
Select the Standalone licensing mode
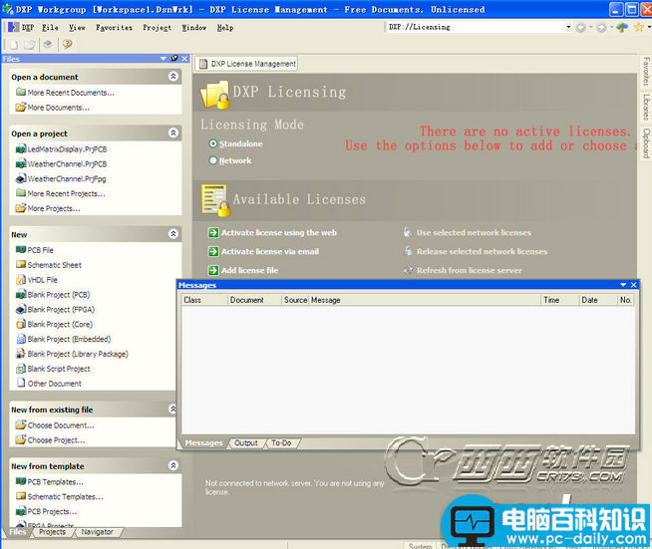[x=213, y=143]
